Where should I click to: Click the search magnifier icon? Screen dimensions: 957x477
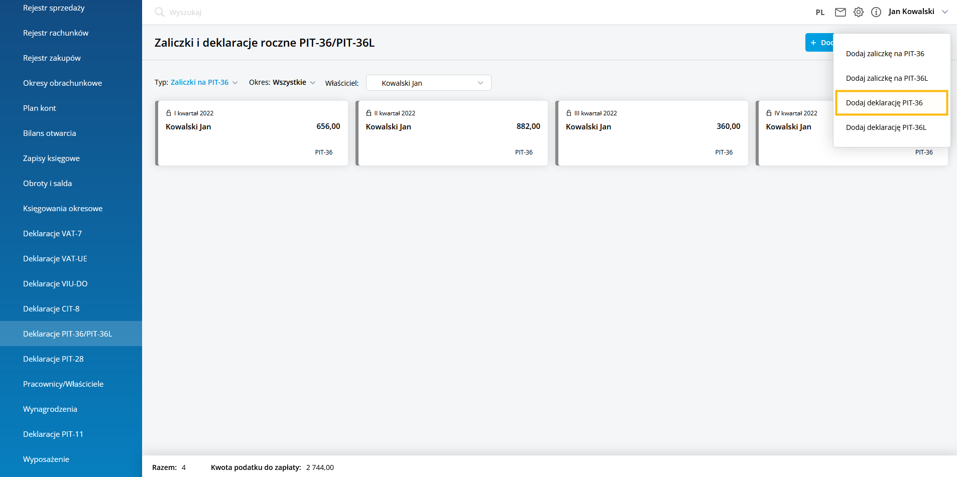pos(159,12)
